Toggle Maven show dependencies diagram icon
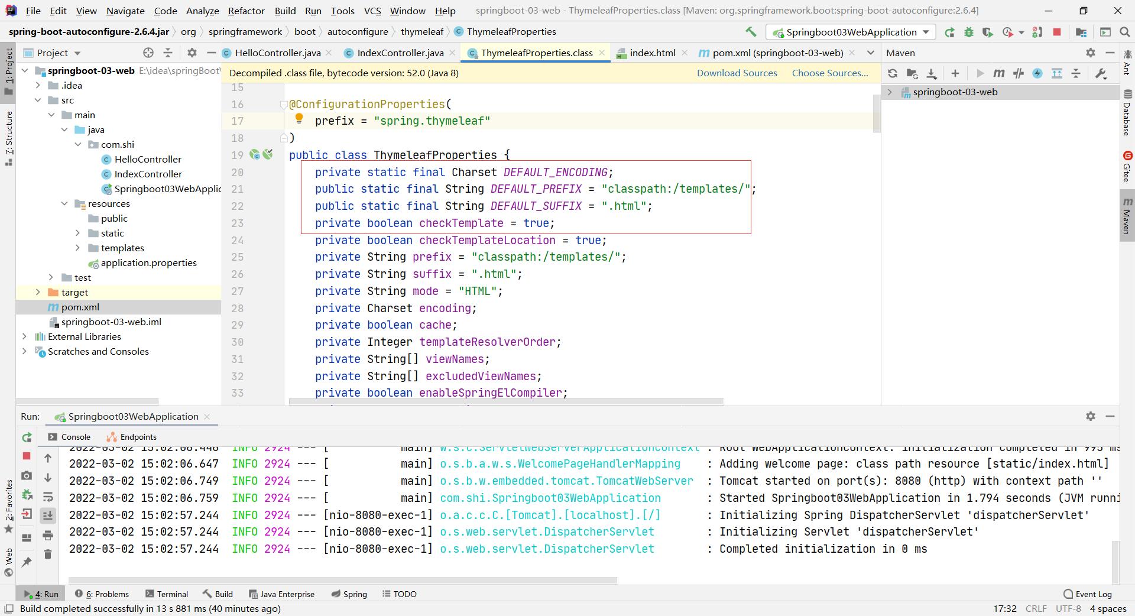The height and width of the screenshot is (616, 1135). pyautogui.click(x=1057, y=73)
